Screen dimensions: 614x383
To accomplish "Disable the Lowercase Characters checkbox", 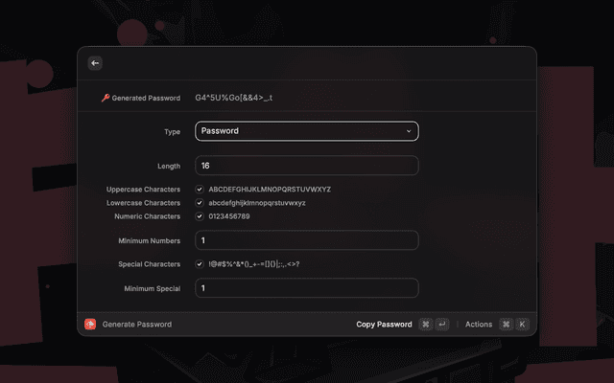I will [x=200, y=203].
